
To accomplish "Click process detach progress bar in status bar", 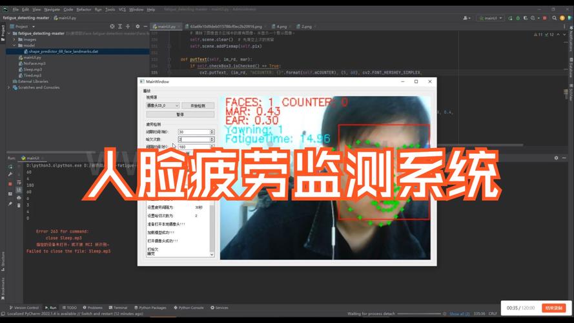I will click(x=419, y=314).
